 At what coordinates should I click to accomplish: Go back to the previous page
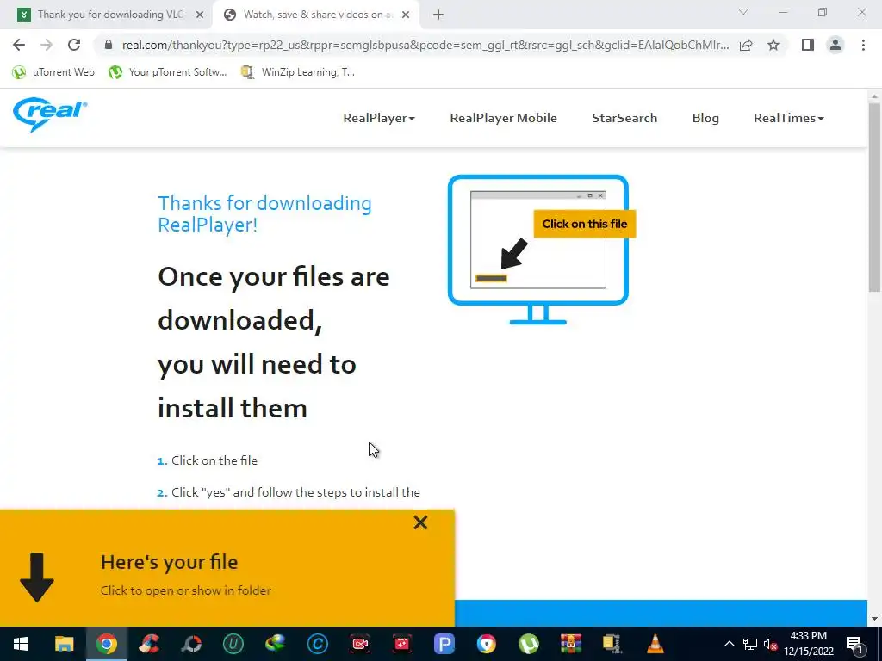pyautogui.click(x=19, y=45)
